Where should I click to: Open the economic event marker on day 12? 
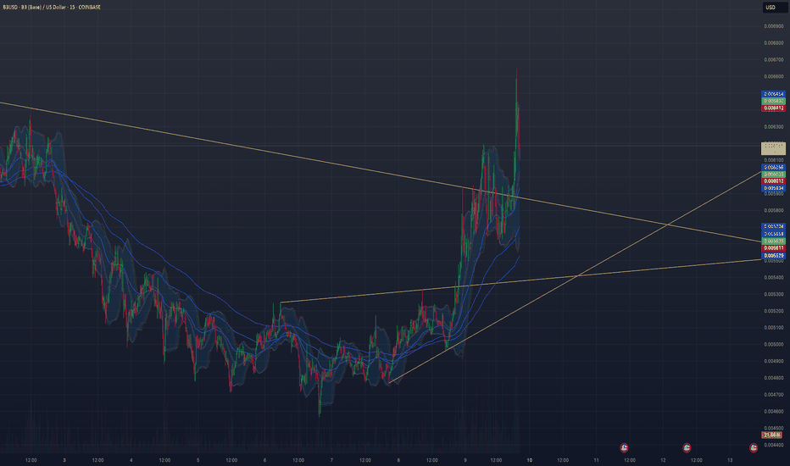(687, 447)
